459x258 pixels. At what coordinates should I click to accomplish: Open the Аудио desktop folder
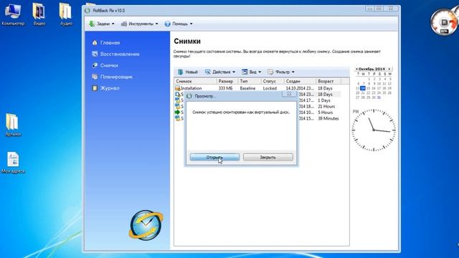pyautogui.click(x=66, y=14)
